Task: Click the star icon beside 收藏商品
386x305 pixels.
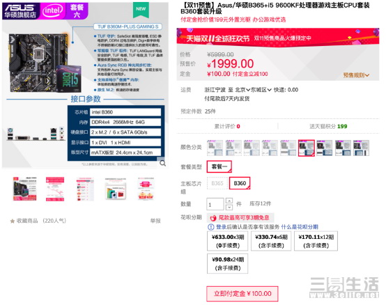Action: coord(13,221)
